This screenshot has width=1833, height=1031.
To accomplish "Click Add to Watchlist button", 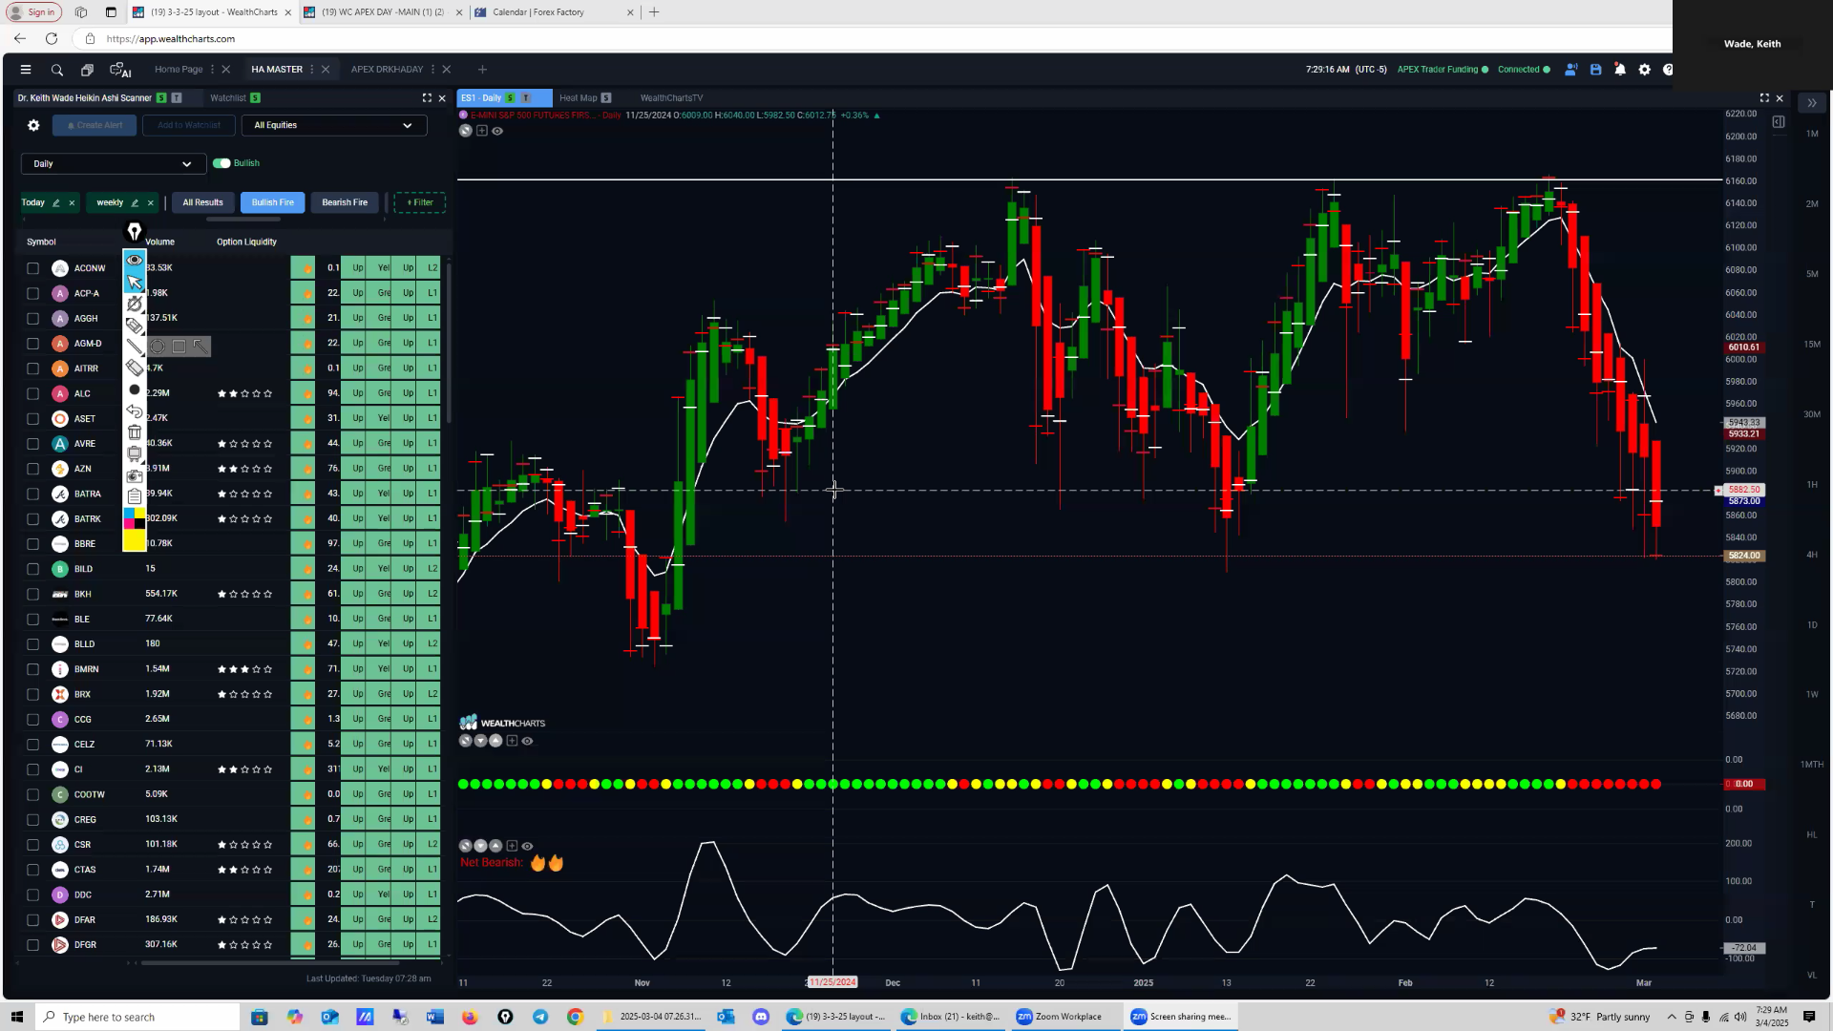I will coord(189,125).
